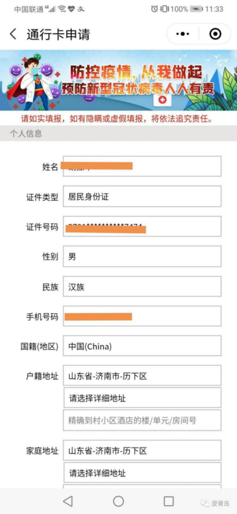237x514 pixels.
Task: Tap the back arrow beside 通行卡申请
Action: (x=13, y=34)
